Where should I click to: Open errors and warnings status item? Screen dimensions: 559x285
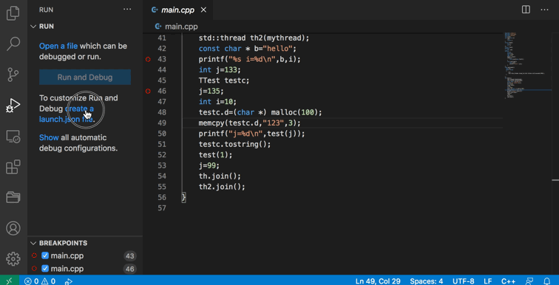40,281
